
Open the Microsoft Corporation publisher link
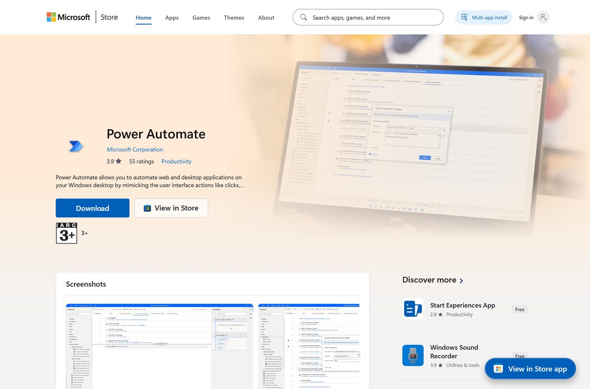coord(135,149)
